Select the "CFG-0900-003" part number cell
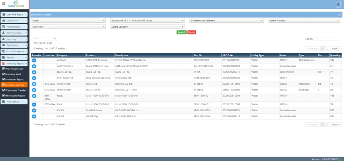The image size is (344, 161). click(x=207, y=60)
